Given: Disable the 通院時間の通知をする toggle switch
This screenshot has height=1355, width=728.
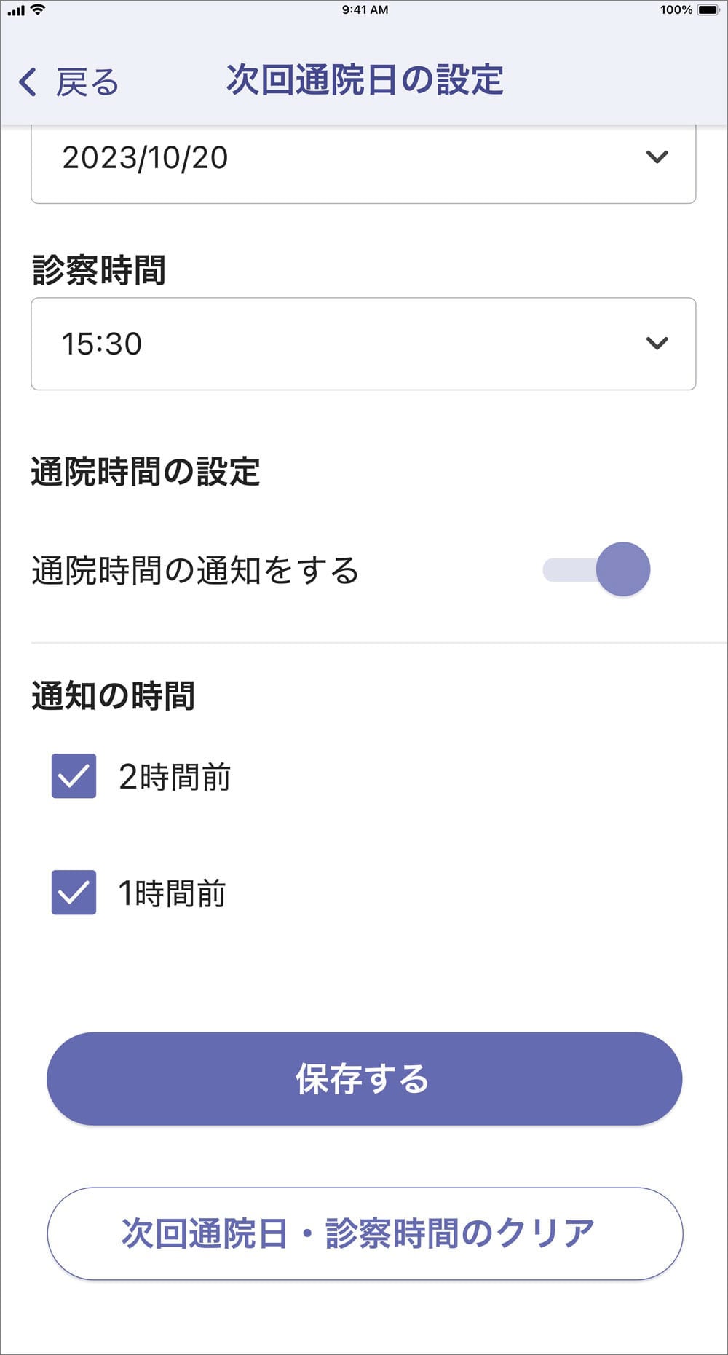Looking at the screenshot, I should pos(596,569).
